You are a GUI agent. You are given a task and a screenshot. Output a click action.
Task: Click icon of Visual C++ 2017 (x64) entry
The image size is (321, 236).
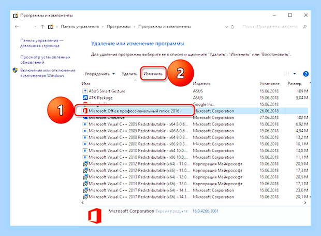[85, 190]
